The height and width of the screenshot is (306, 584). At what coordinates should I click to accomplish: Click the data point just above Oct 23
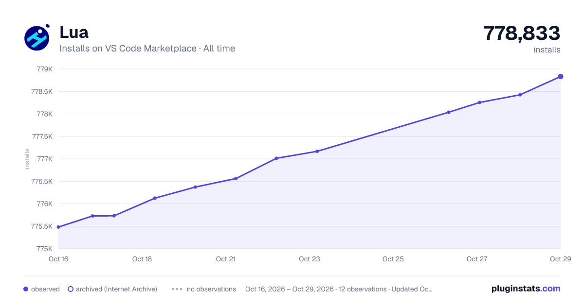[x=317, y=151]
